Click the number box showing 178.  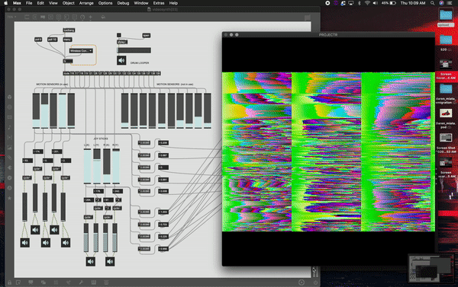(x=98, y=191)
